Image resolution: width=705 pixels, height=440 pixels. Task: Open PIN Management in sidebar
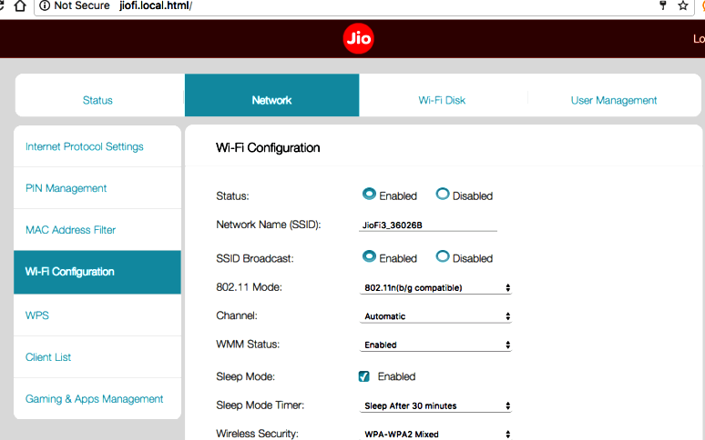click(x=97, y=188)
